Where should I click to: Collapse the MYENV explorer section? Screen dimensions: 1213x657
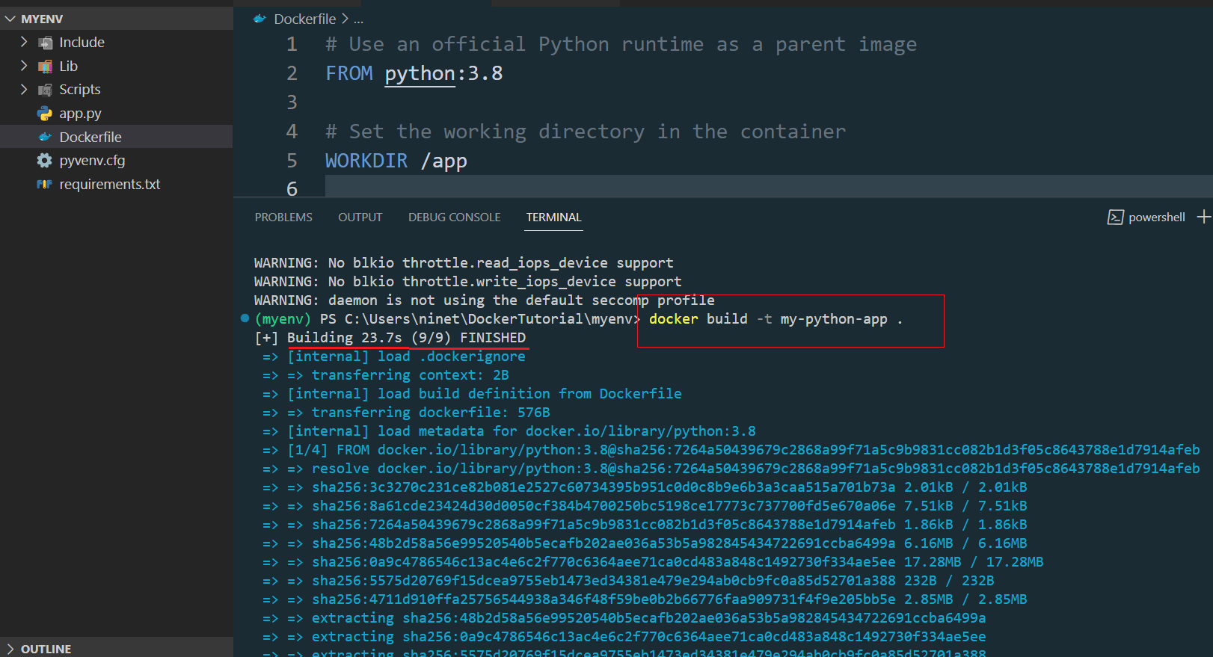10,19
